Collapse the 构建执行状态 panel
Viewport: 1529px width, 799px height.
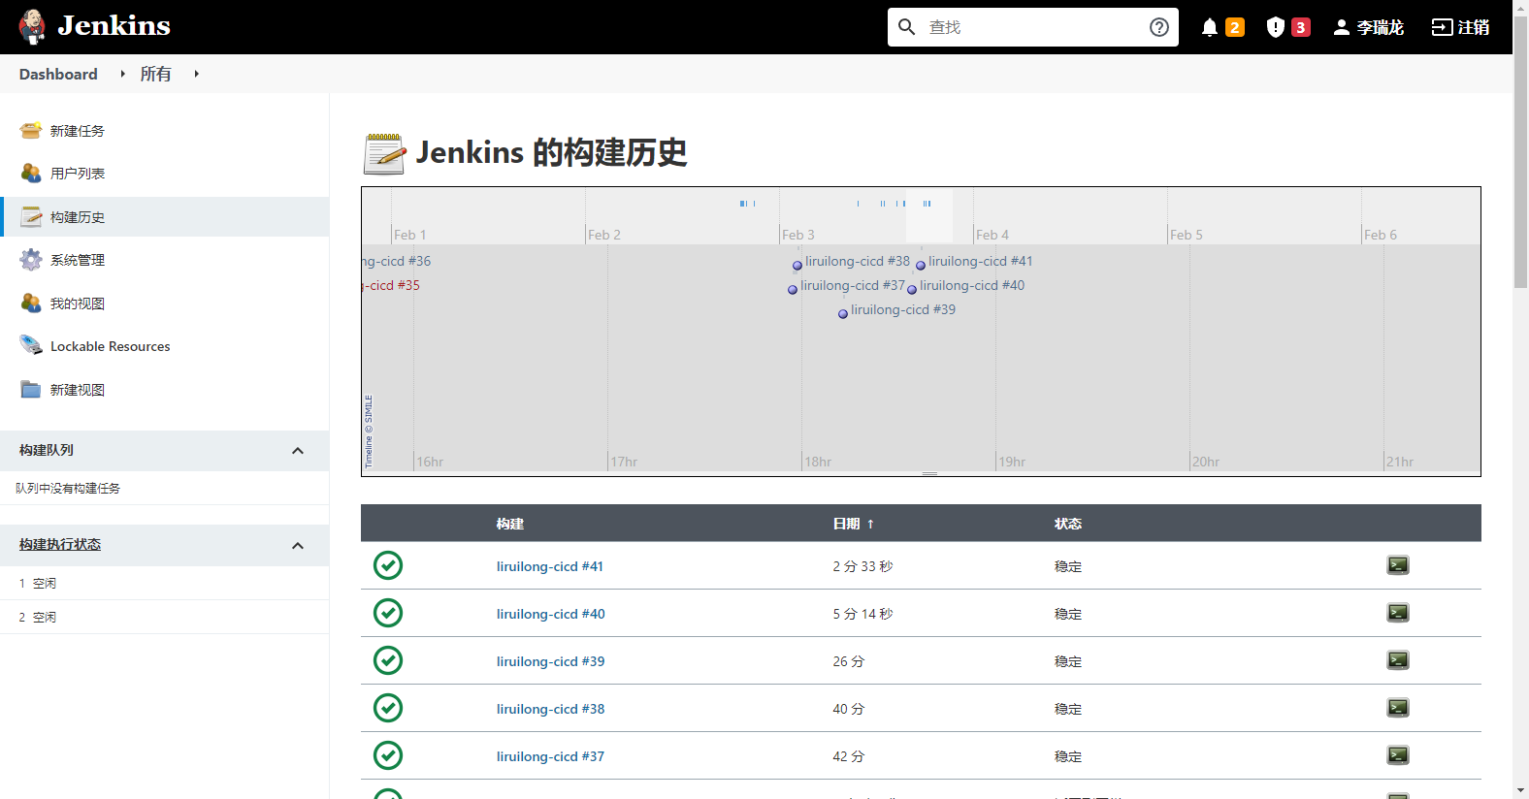[x=298, y=546]
